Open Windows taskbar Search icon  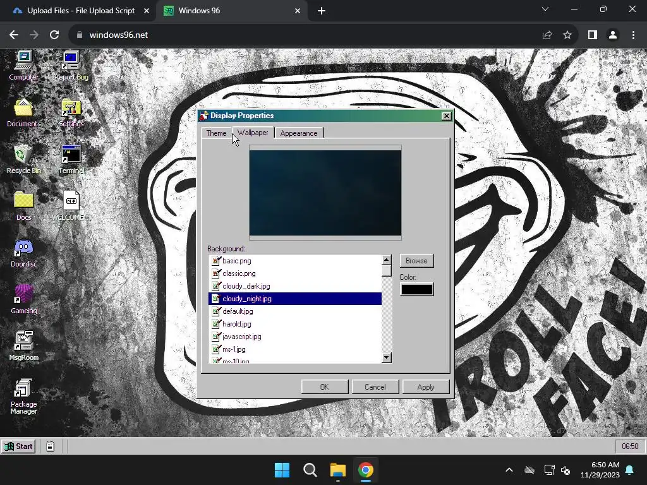tap(310, 470)
